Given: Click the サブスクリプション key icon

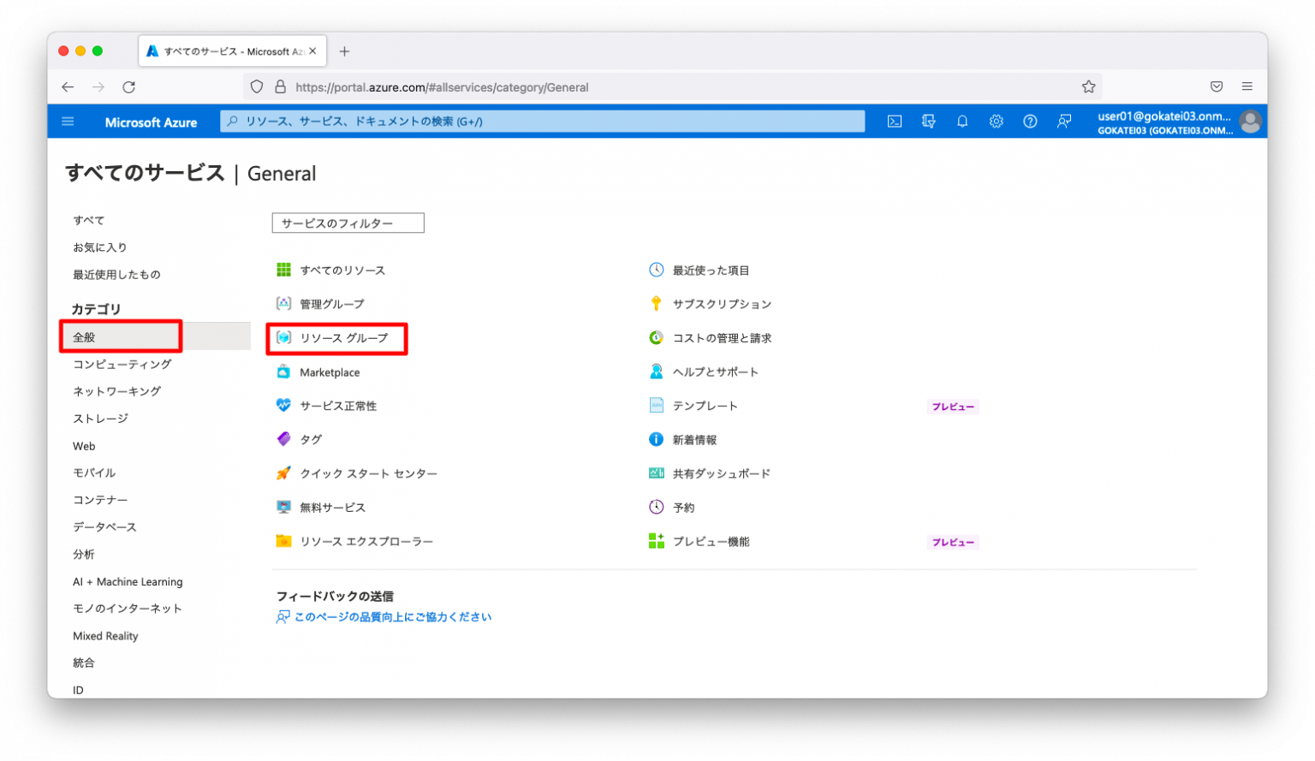Looking at the screenshot, I should [656, 304].
